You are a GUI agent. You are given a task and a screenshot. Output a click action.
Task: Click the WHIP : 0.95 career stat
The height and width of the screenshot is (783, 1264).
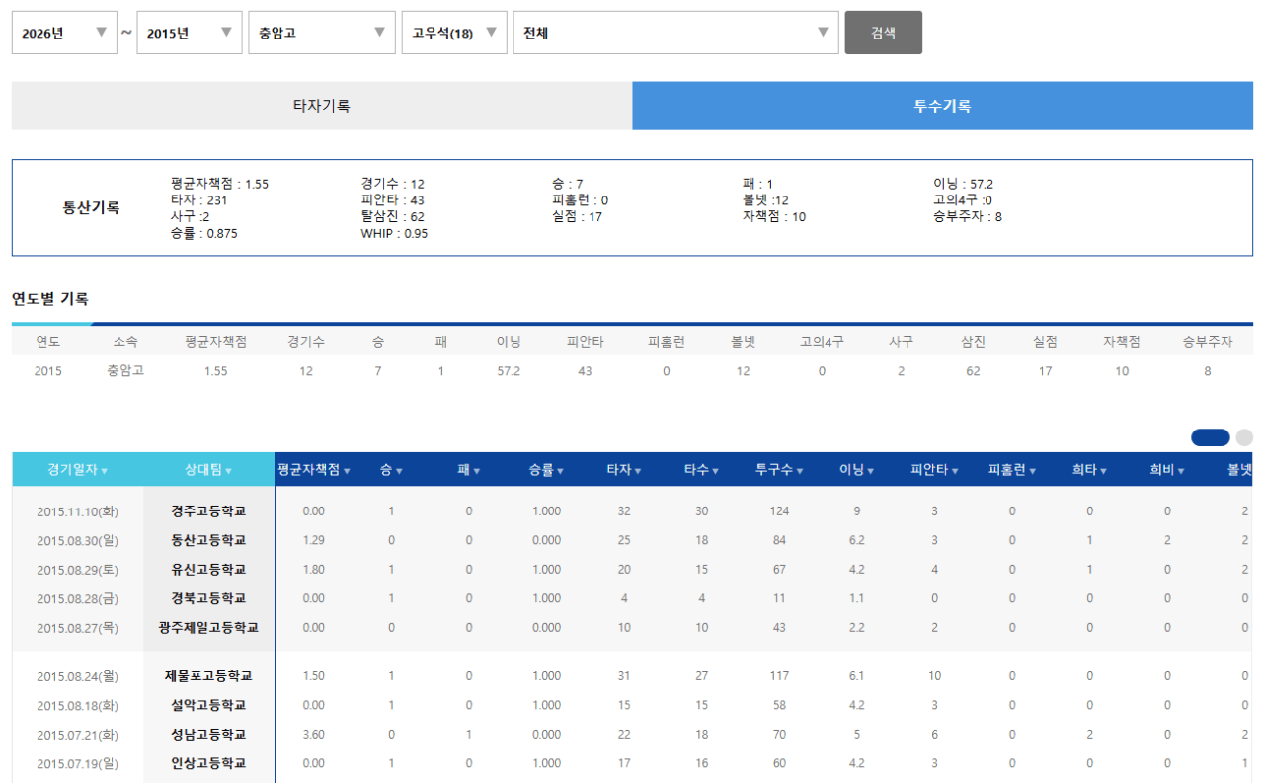(x=394, y=234)
